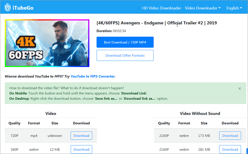The height and width of the screenshot is (154, 248).
Task: Download the 360P webm 12 MB video
Action: 81,149
